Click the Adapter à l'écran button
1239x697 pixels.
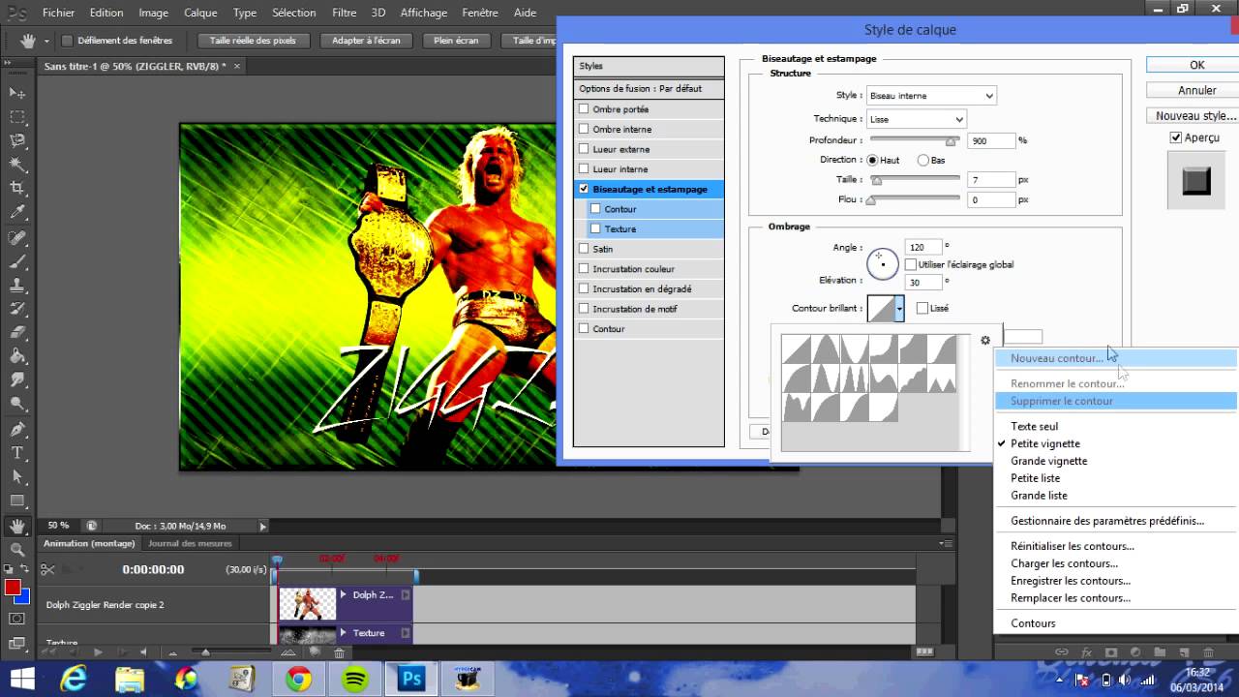point(366,41)
